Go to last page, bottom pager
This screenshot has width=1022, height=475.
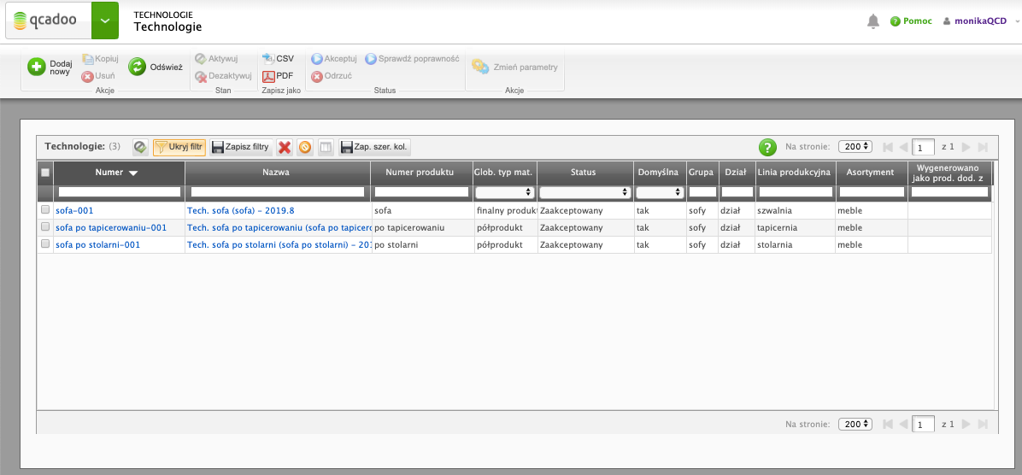pyautogui.click(x=983, y=424)
